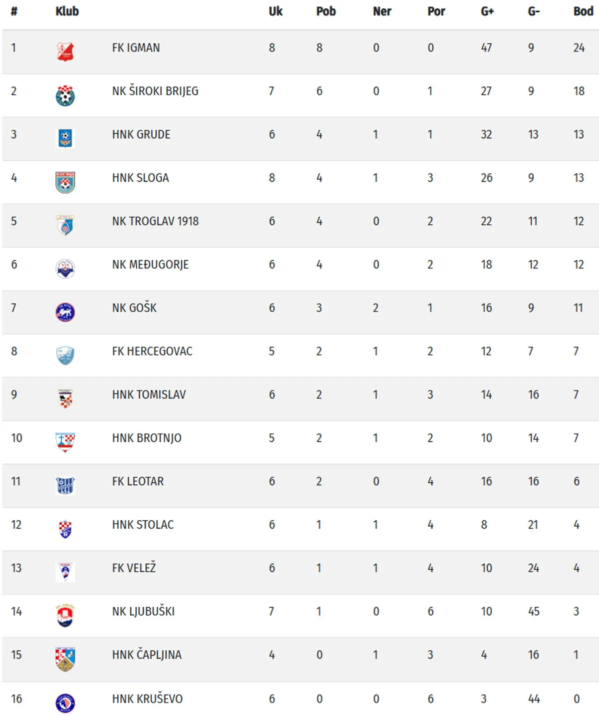The image size is (599, 716).
Task: Open the NK Međugorje team name
Action: tap(150, 265)
